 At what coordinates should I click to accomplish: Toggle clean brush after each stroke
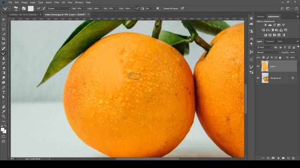tap(44, 8)
